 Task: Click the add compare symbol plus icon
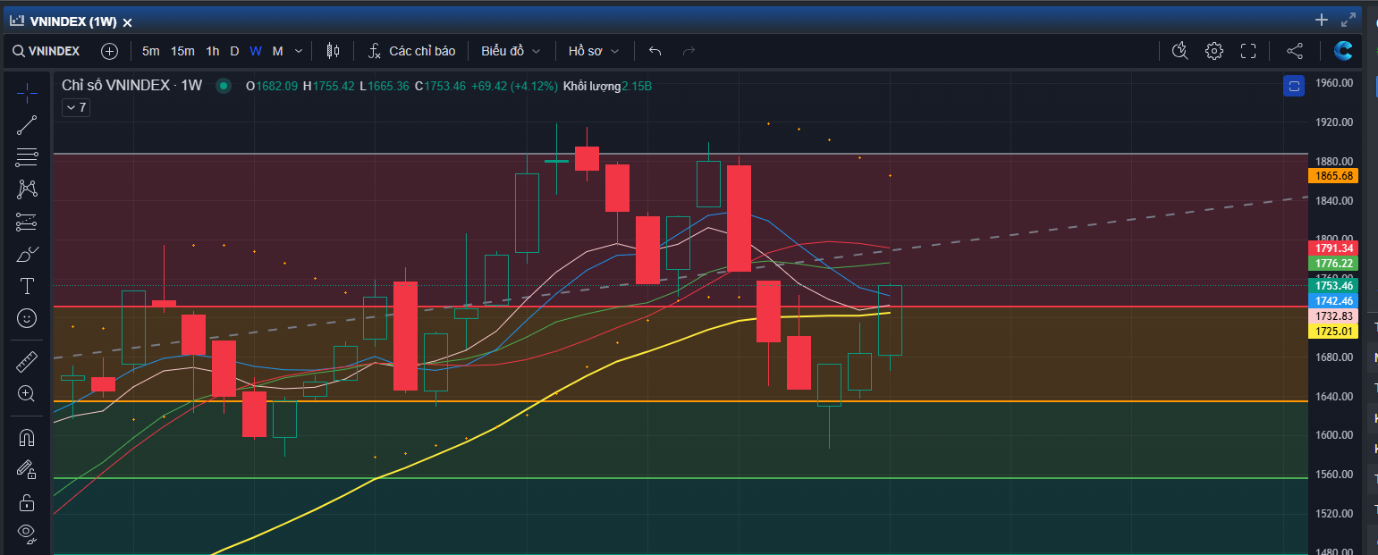(x=109, y=51)
